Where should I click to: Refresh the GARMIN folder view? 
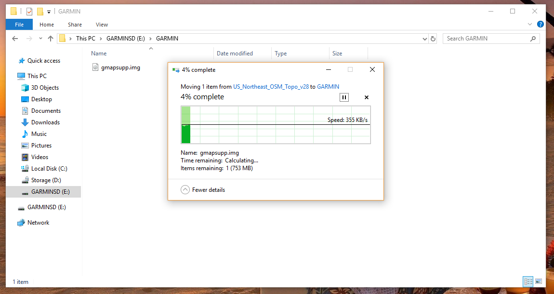pyautogui.click(x=433, y=39)
